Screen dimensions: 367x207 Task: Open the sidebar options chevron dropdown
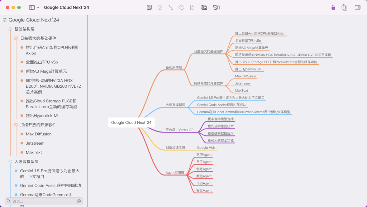tap(38, 8)
